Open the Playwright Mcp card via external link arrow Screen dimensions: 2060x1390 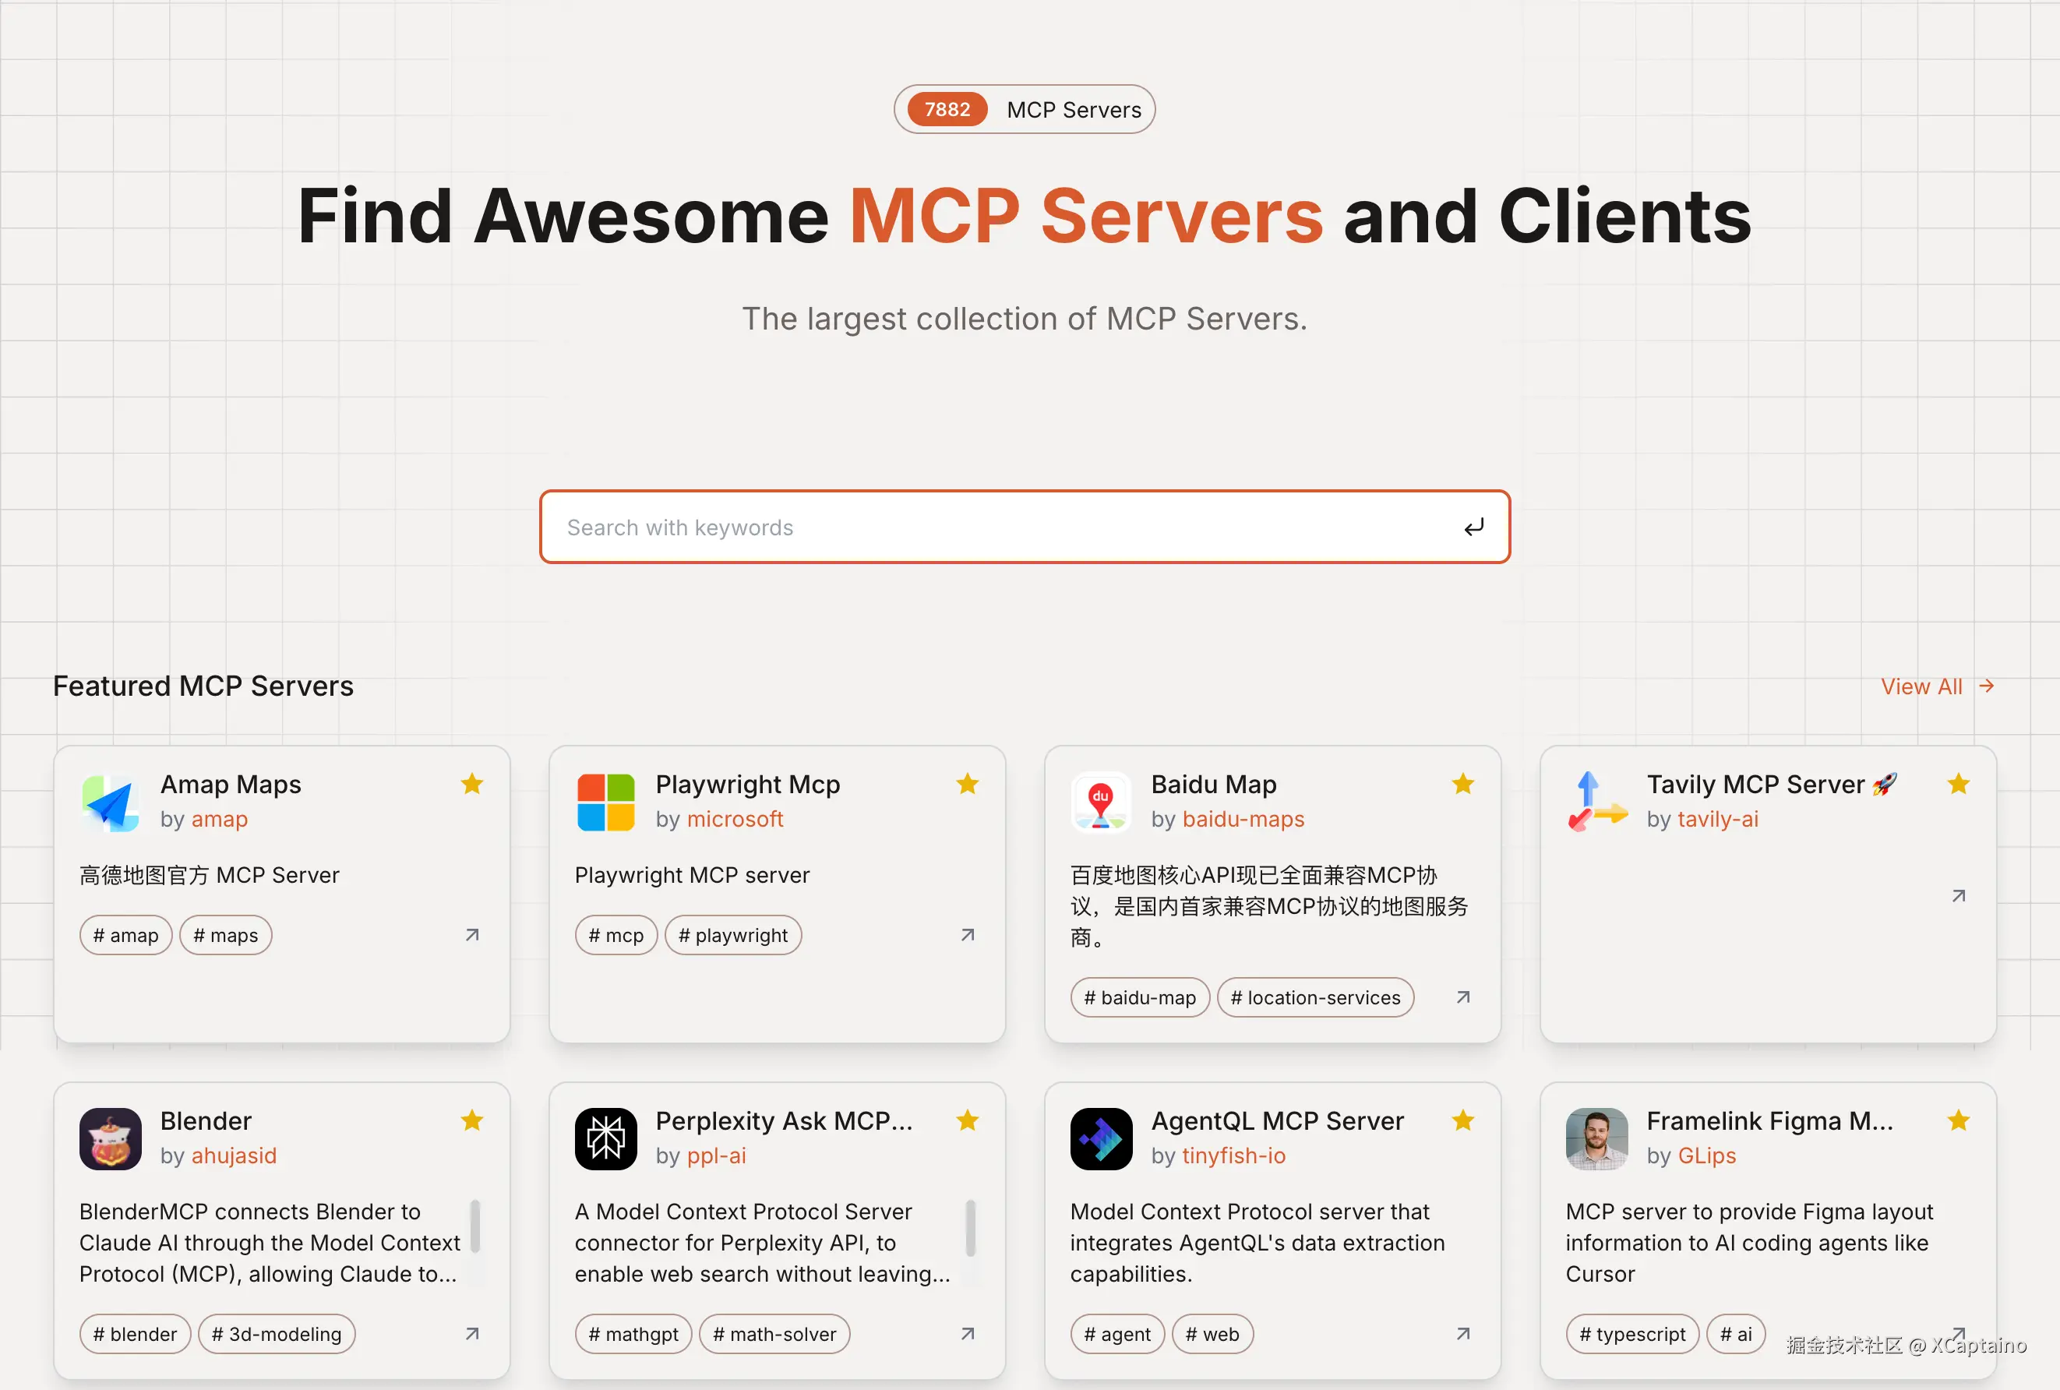tap(967, 934)
